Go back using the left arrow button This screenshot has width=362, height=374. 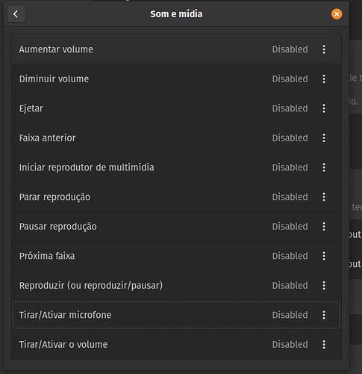(x=16, y=14)
